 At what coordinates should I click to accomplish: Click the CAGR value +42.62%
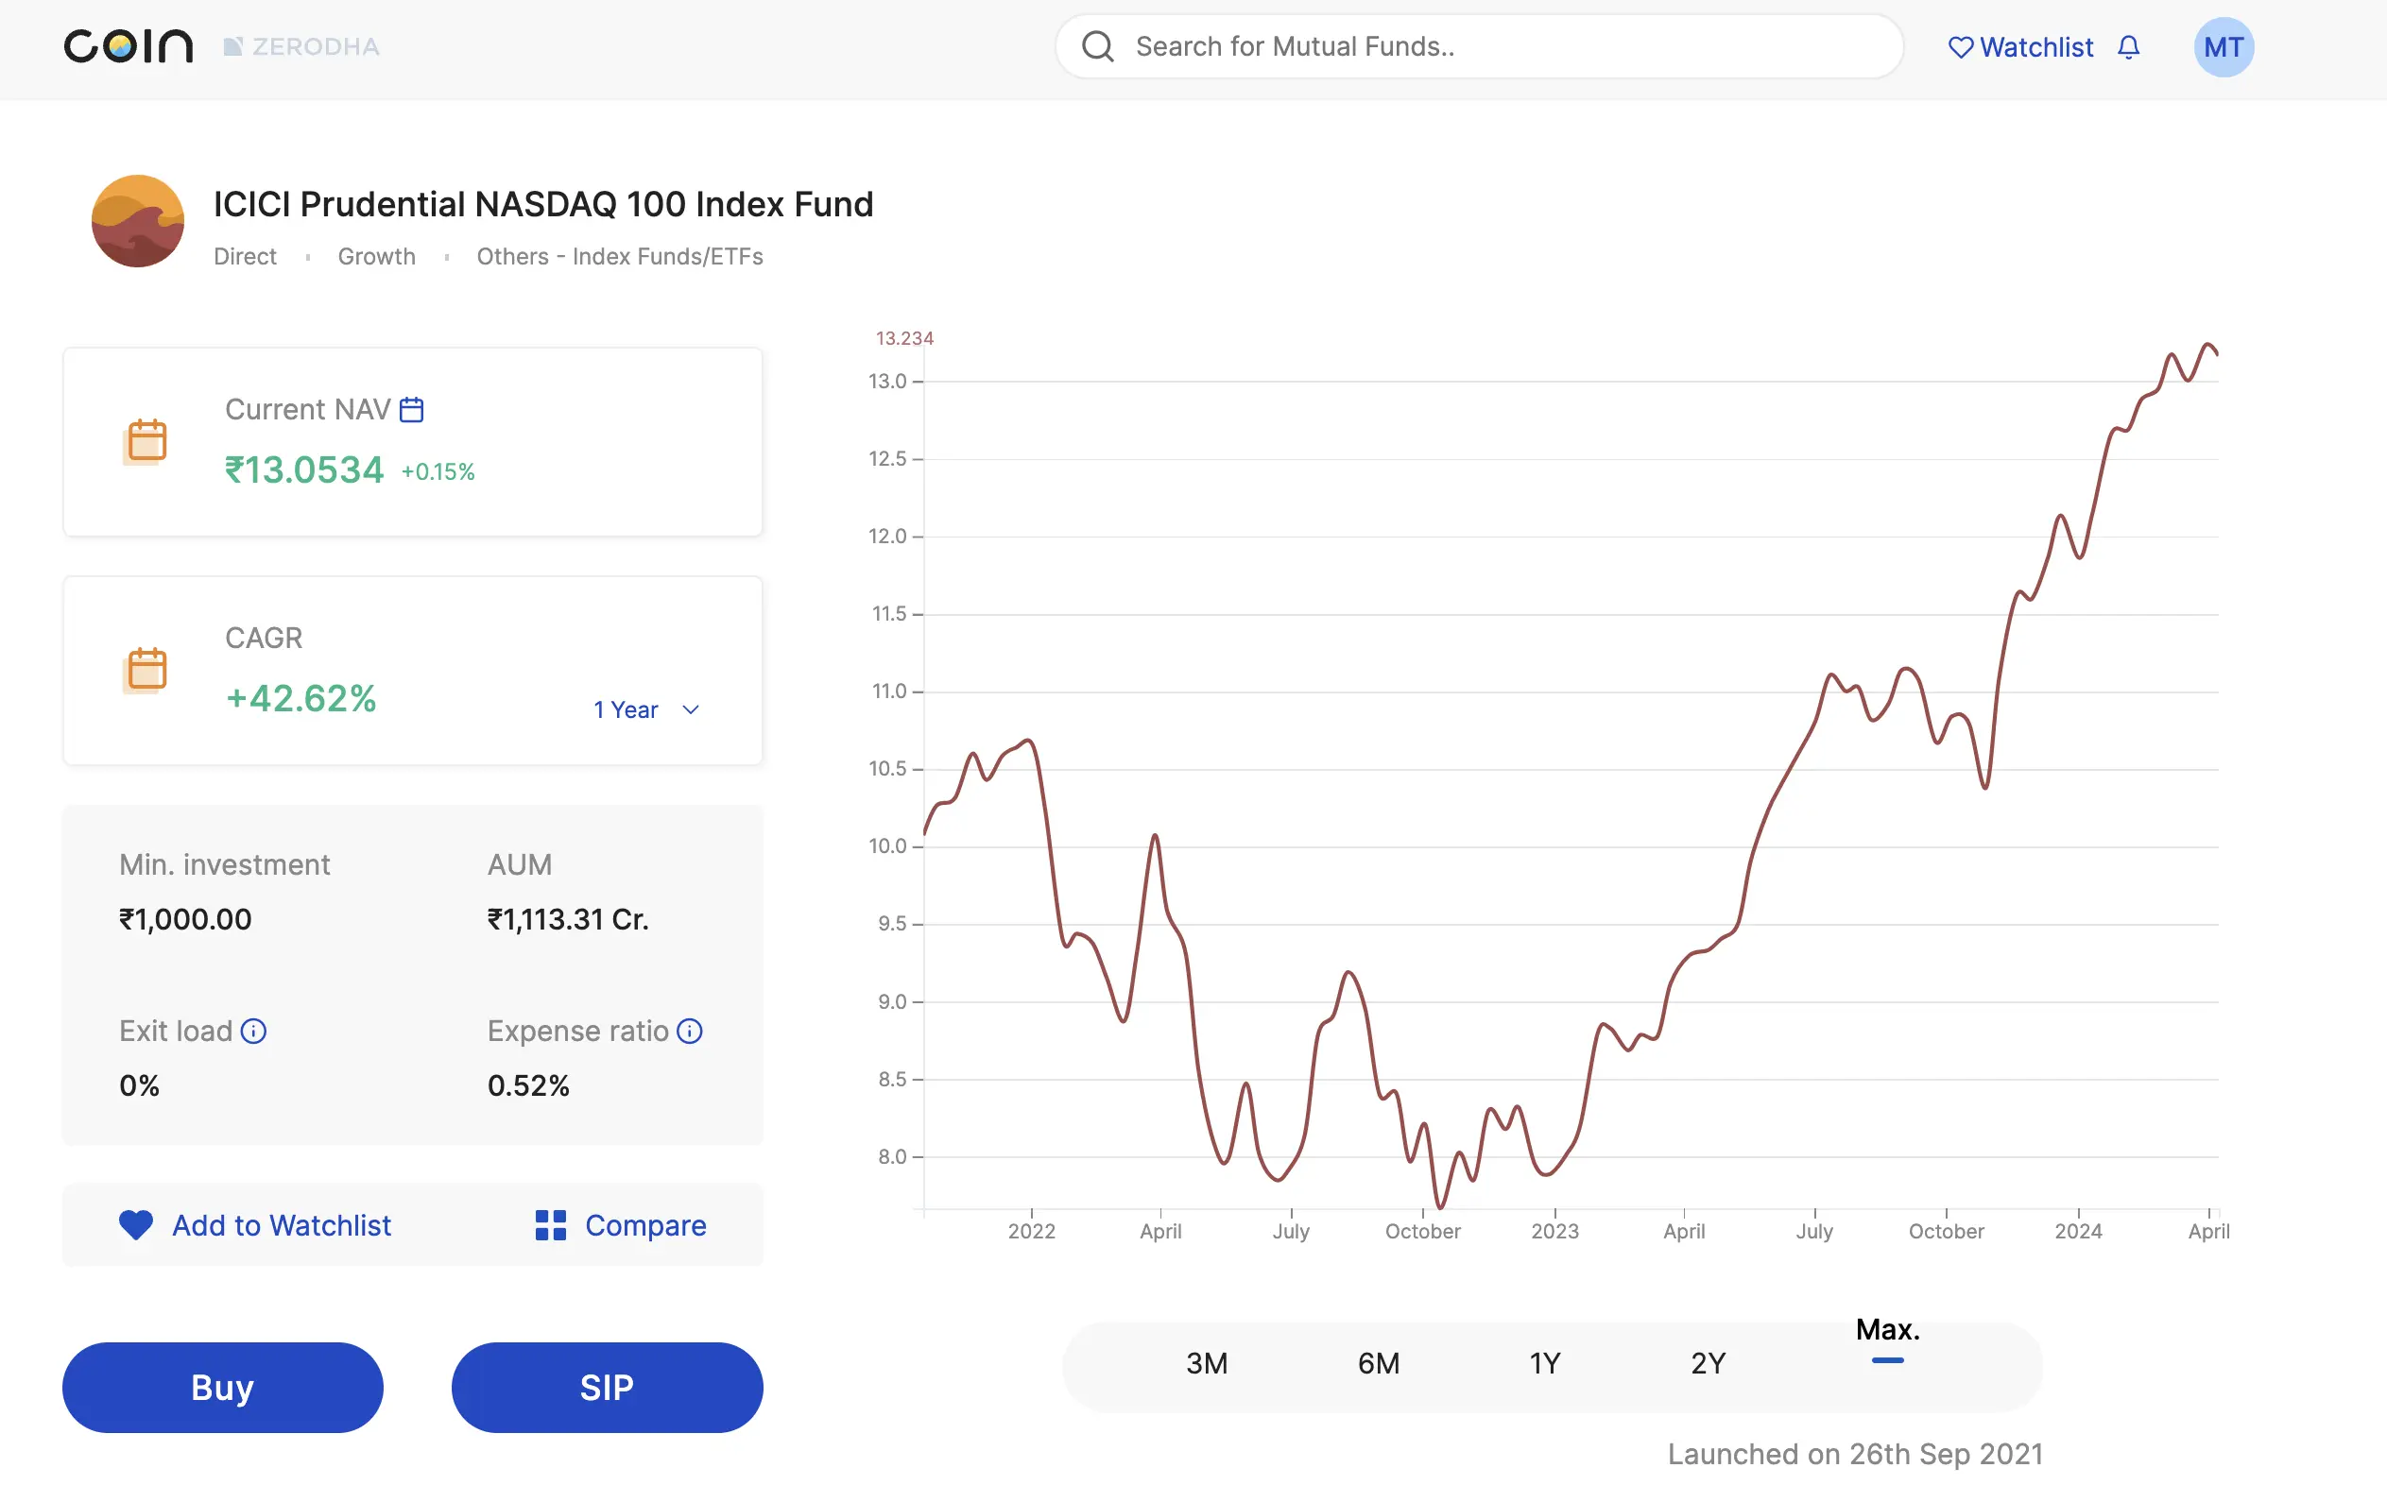pyautogui.click(x=301, y=698)
